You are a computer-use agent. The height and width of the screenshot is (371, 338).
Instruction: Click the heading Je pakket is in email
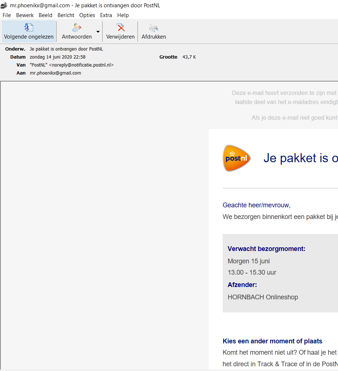pyautogui.click(x=301, y=158)
